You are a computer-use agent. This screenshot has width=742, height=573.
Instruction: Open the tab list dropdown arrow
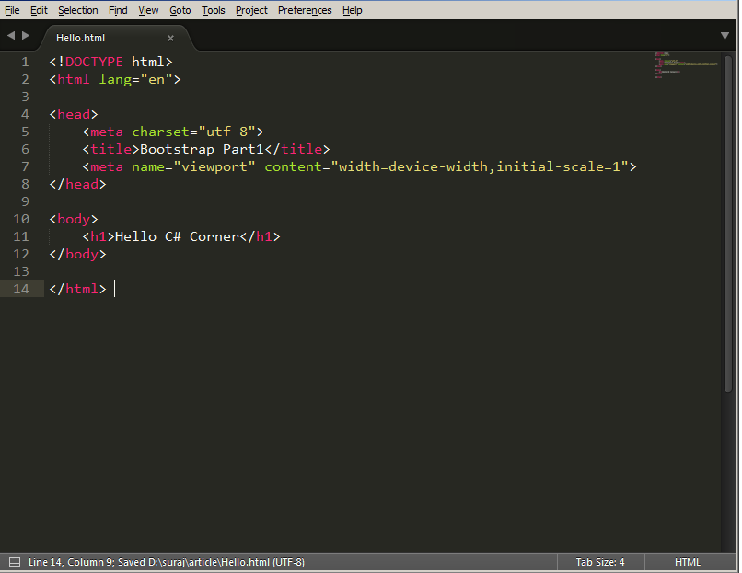[x=725, y=36]
